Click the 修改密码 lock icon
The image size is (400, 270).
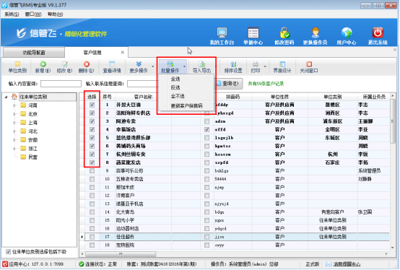284,33
